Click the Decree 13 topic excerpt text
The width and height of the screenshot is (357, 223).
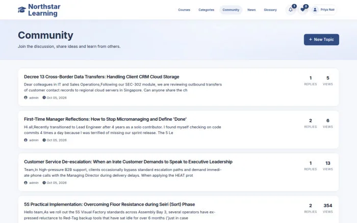click(123, 87)
